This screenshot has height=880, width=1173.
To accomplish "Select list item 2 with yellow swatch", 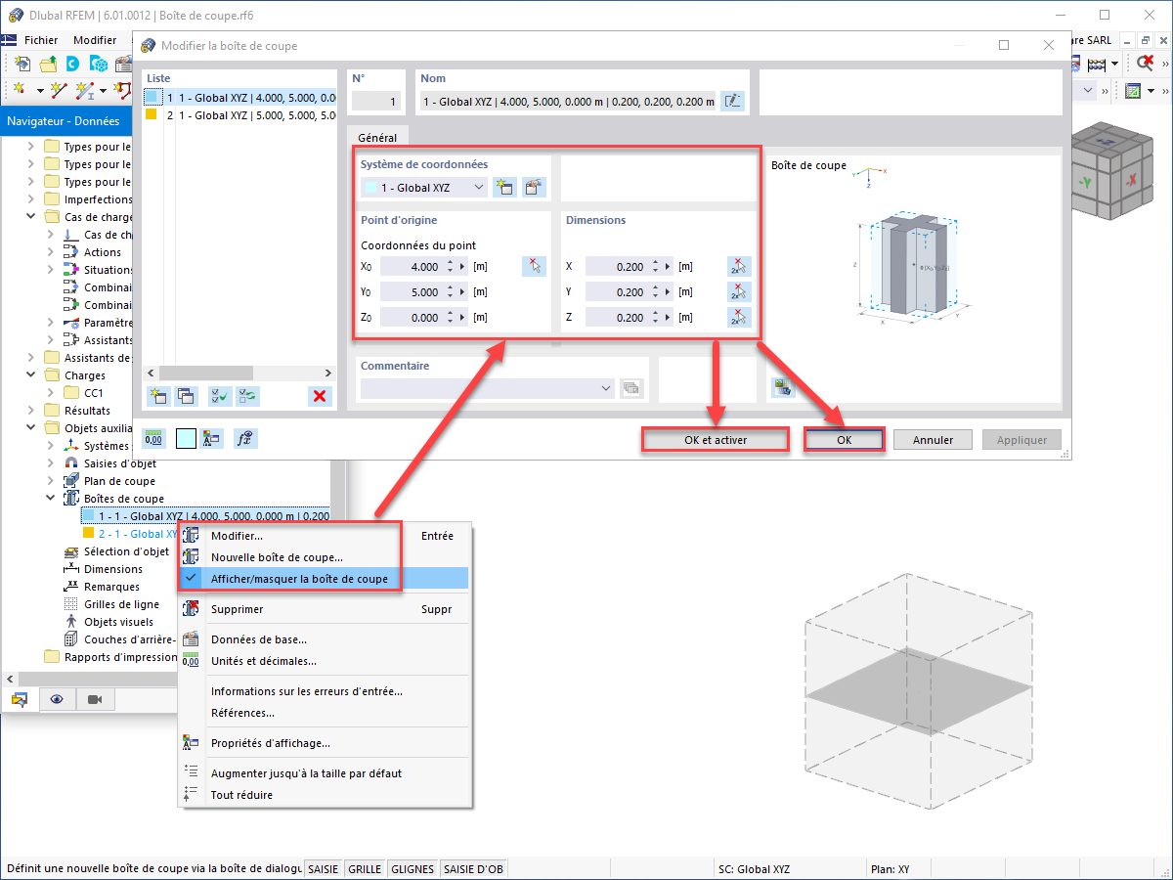I will (239, 115).
